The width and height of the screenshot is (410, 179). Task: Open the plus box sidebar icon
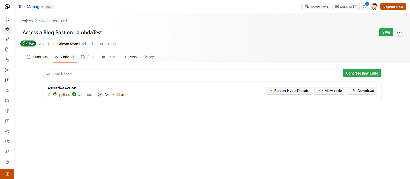pyautogui.click(x=7, y=121)
